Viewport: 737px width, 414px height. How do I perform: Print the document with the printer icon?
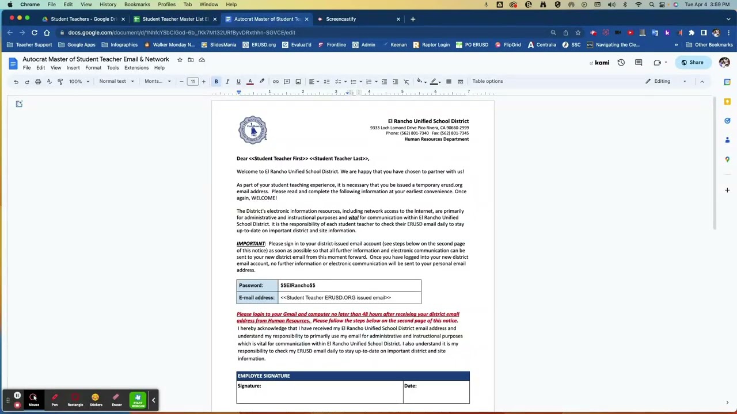[38, 82]
